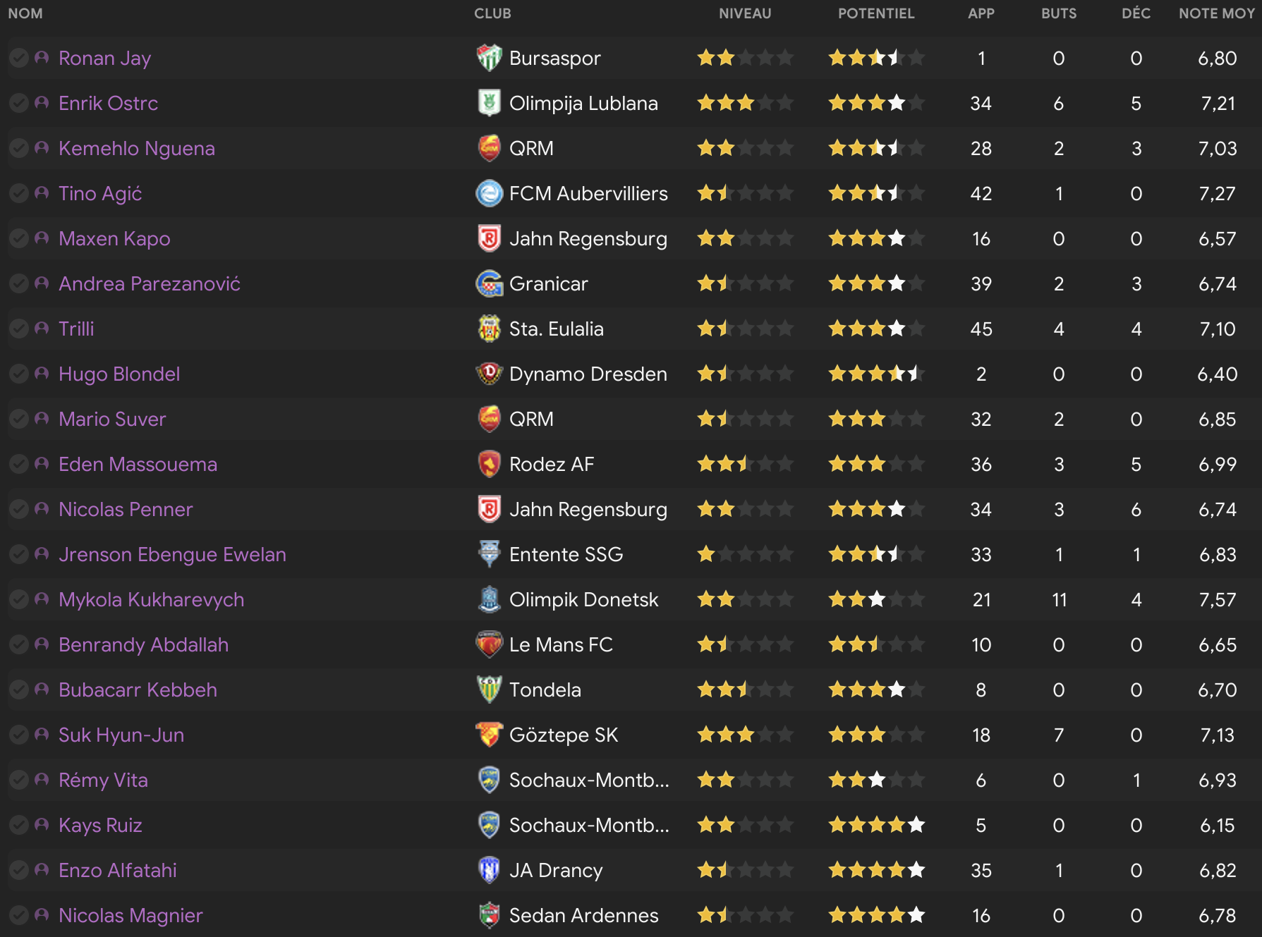Click the Bursaspor club badge icon
This screenshot has width=1262, height=937.
point(489,58)
